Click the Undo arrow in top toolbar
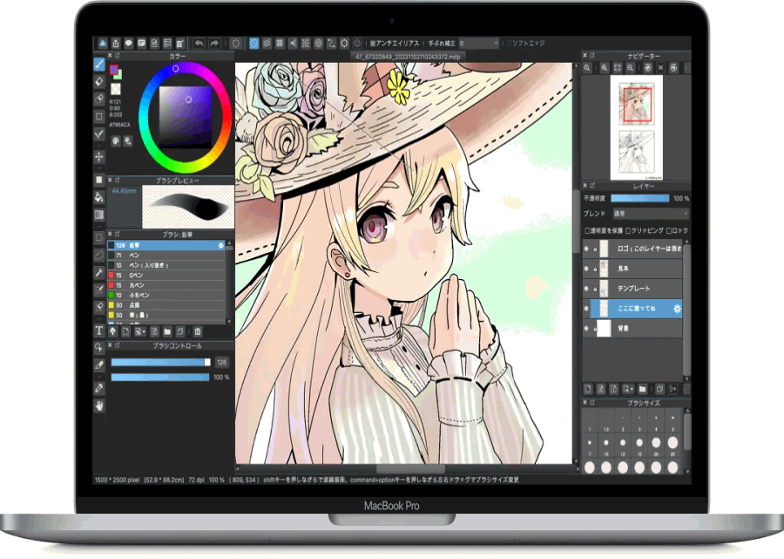 tap(199, 43)
